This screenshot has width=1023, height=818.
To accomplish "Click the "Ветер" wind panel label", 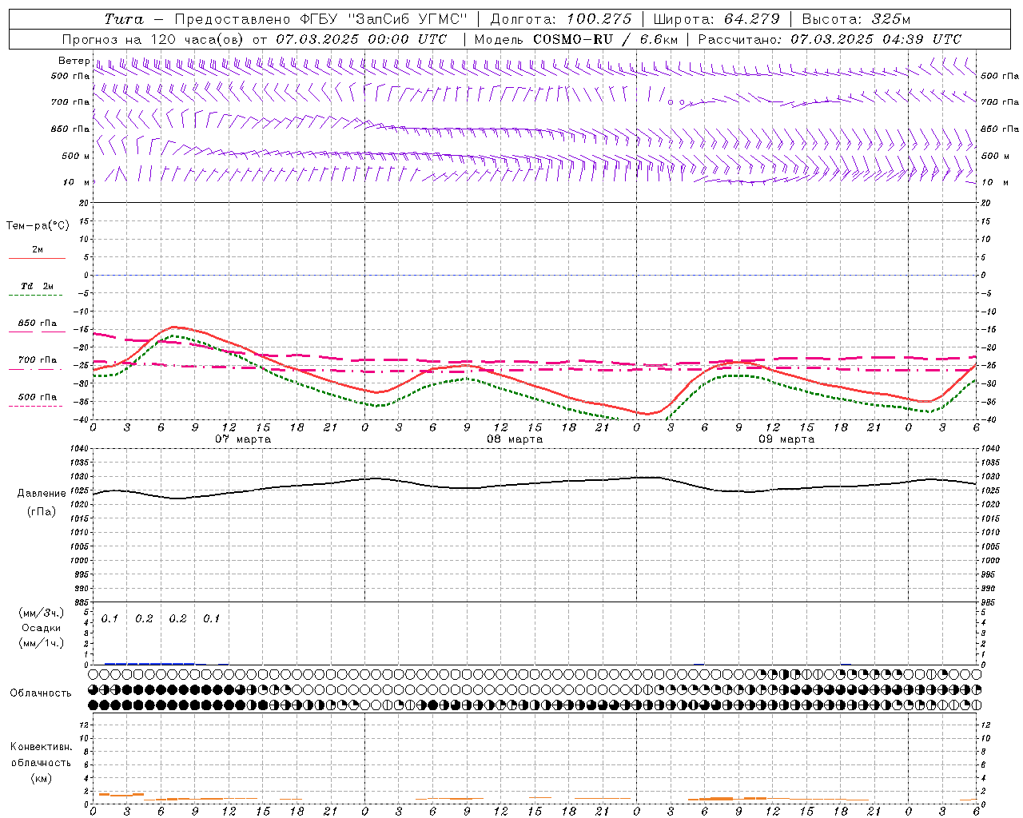I will [74, 61].
